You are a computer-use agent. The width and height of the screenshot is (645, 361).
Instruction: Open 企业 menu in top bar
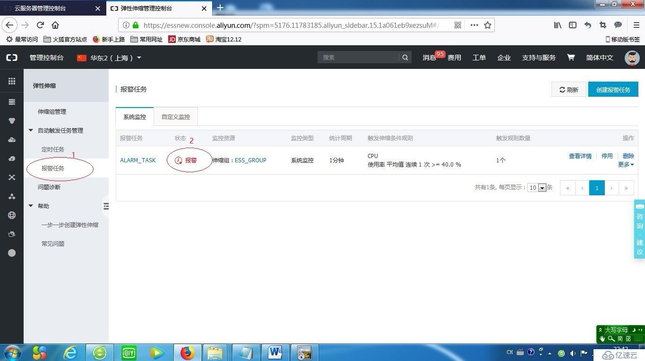[x=504, y=57]
